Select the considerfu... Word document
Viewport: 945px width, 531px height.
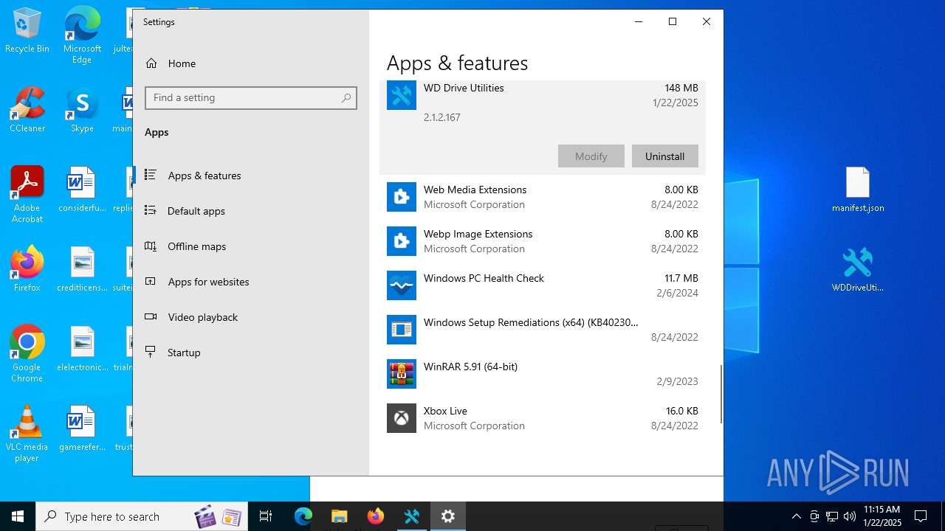point(82,190)
